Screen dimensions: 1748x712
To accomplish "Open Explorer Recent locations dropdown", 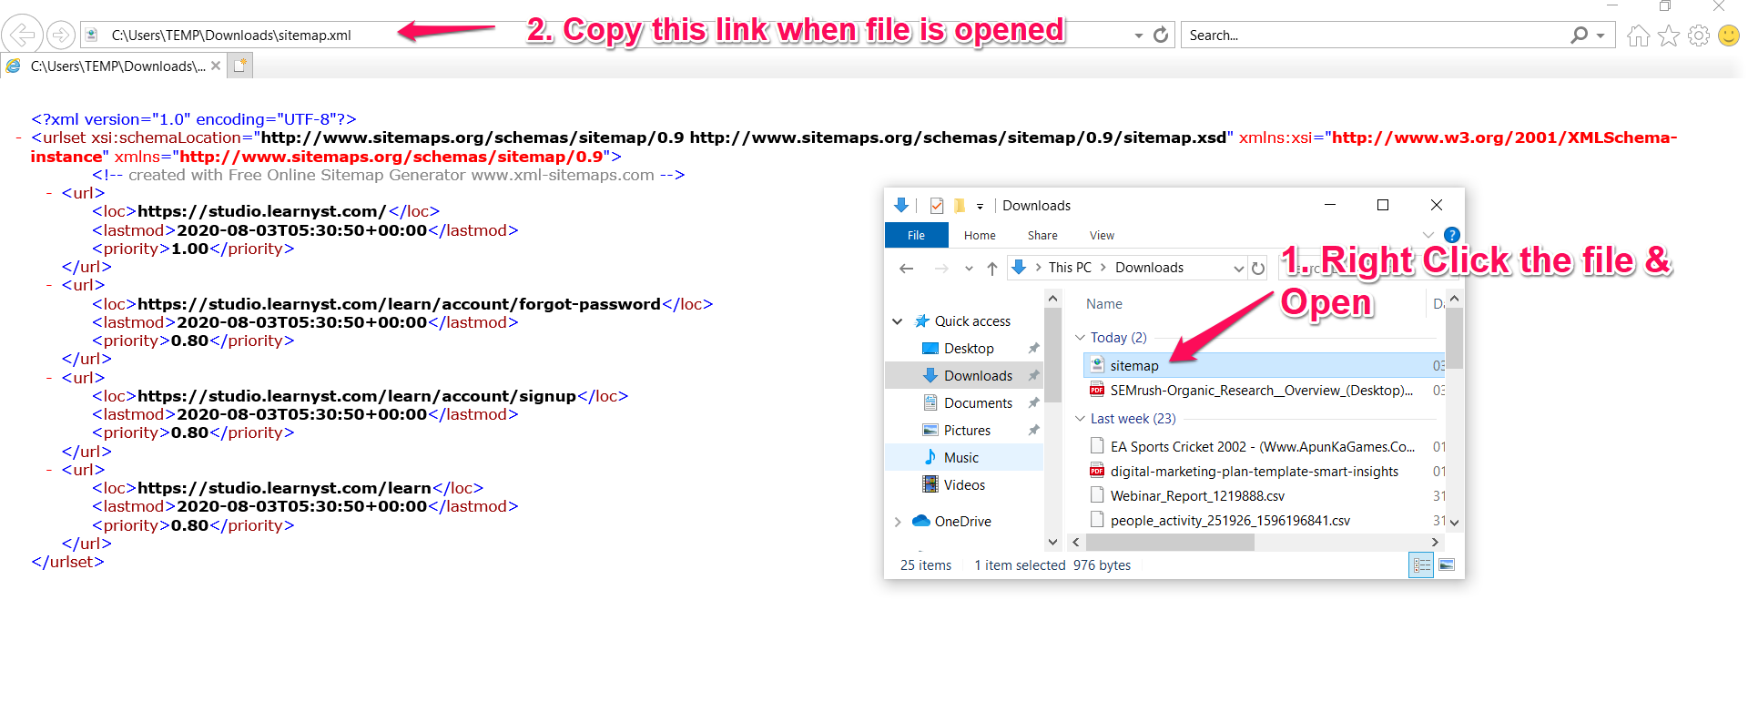I will tap(969, 269).
